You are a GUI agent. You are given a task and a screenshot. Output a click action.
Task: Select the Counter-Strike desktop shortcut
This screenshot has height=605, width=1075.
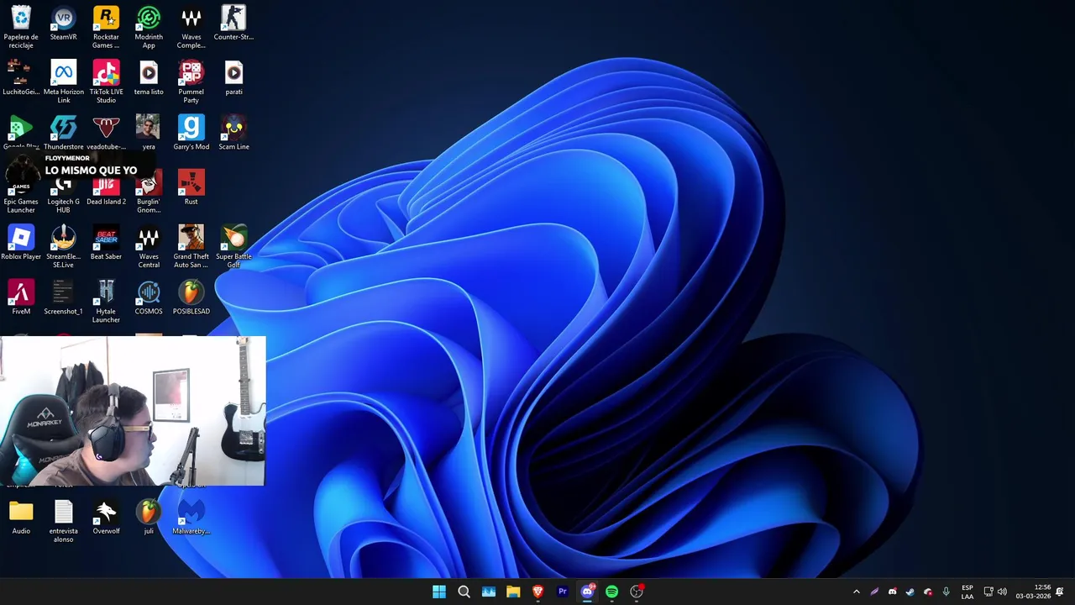point(233,24)
